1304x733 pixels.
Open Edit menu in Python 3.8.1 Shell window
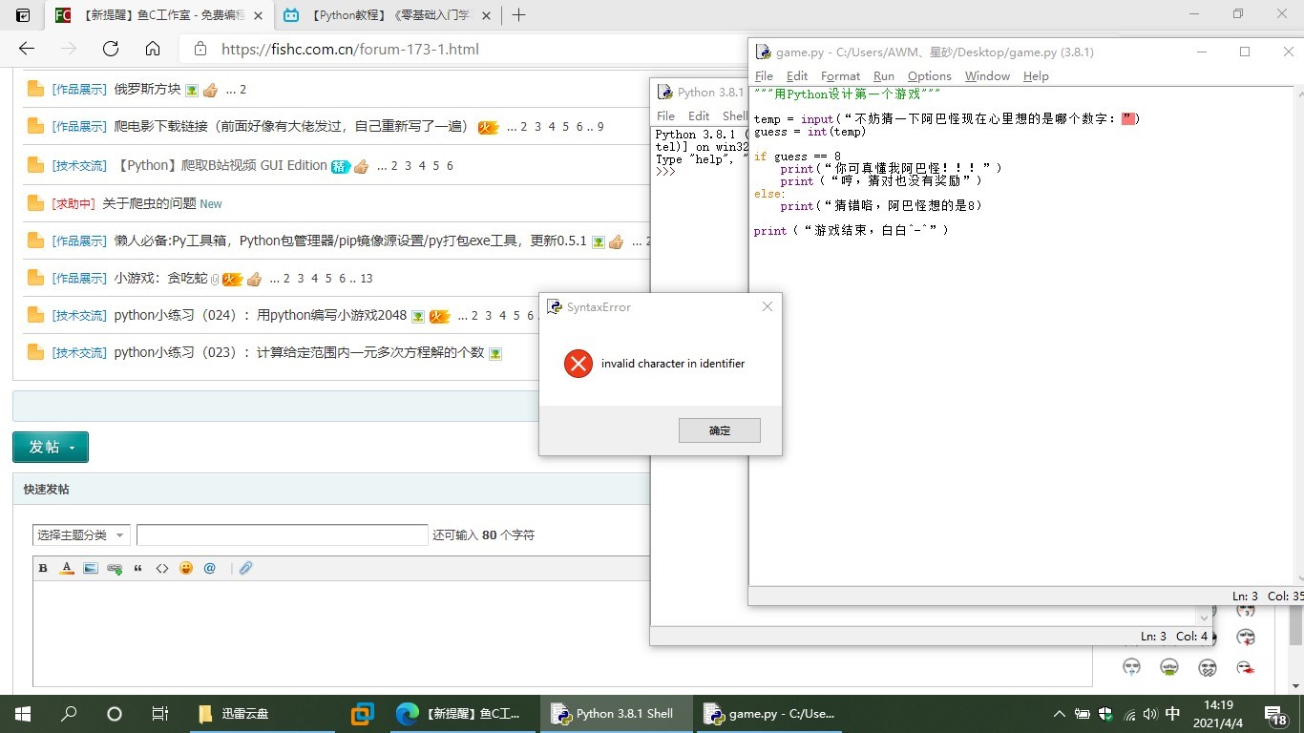[699, 115]
